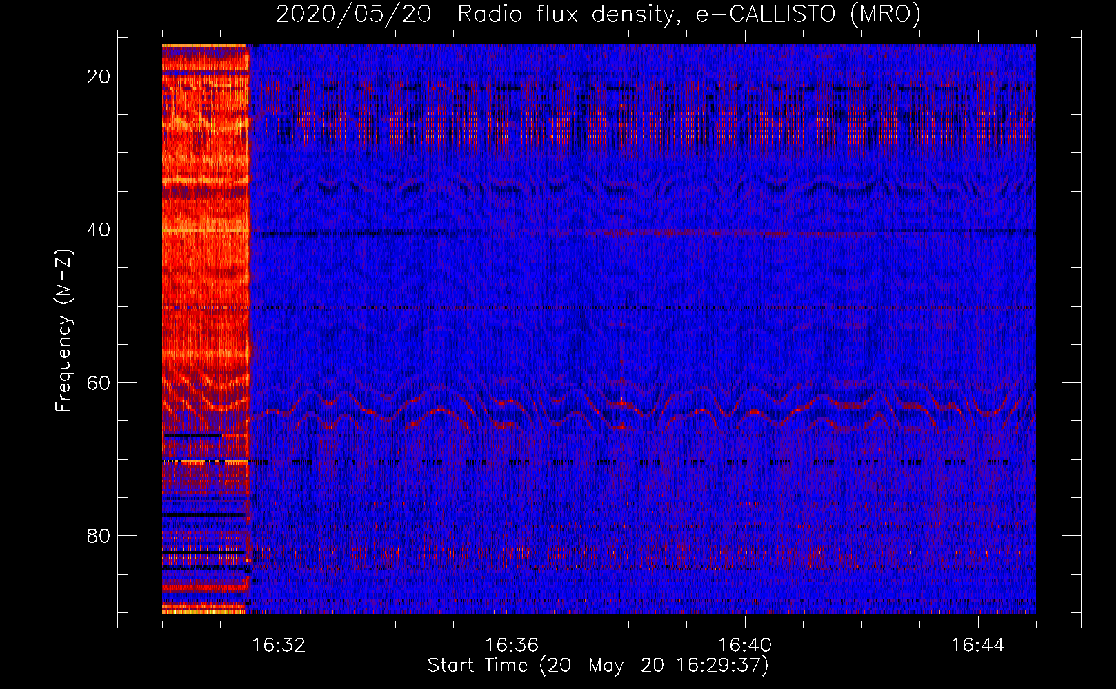This screenshot has width=1116, height=689.
Task: Click the frequency tick label '40'
Action: click(99, 229)
